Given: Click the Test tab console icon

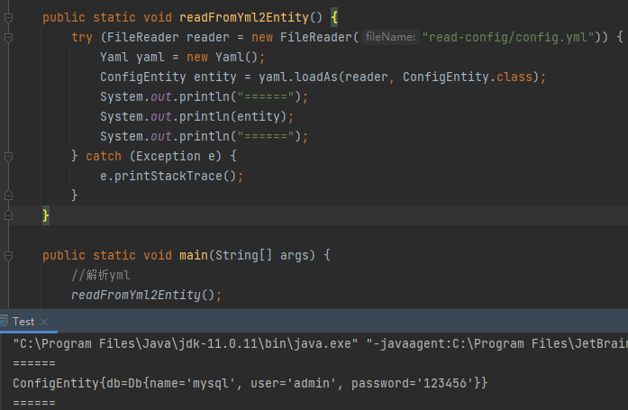Looking at the screenshot, I should [4, 321].
